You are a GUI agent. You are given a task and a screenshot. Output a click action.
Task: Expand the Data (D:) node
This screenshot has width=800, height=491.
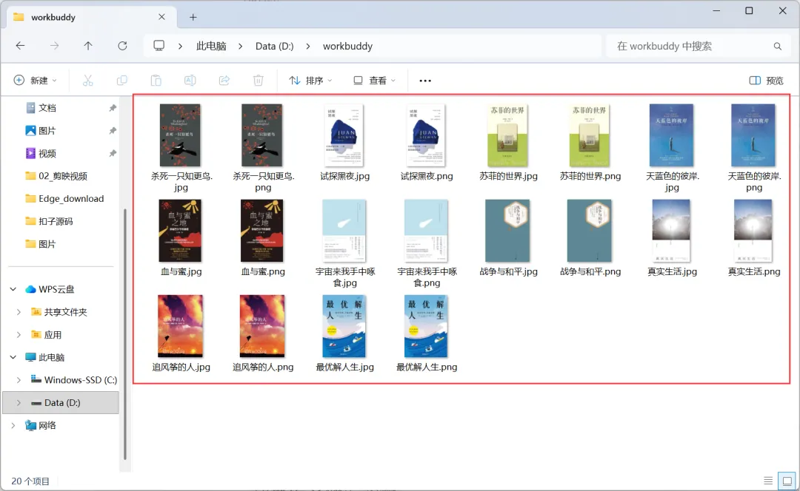[x=19, y=403]
